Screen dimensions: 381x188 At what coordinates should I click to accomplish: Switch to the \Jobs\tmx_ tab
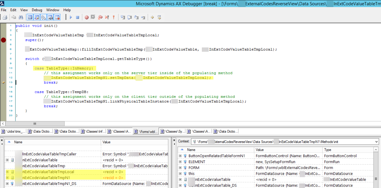point(13,131)
